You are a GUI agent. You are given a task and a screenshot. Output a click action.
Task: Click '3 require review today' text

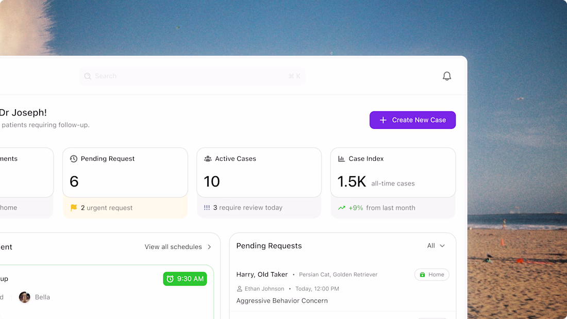click(248, 208)
